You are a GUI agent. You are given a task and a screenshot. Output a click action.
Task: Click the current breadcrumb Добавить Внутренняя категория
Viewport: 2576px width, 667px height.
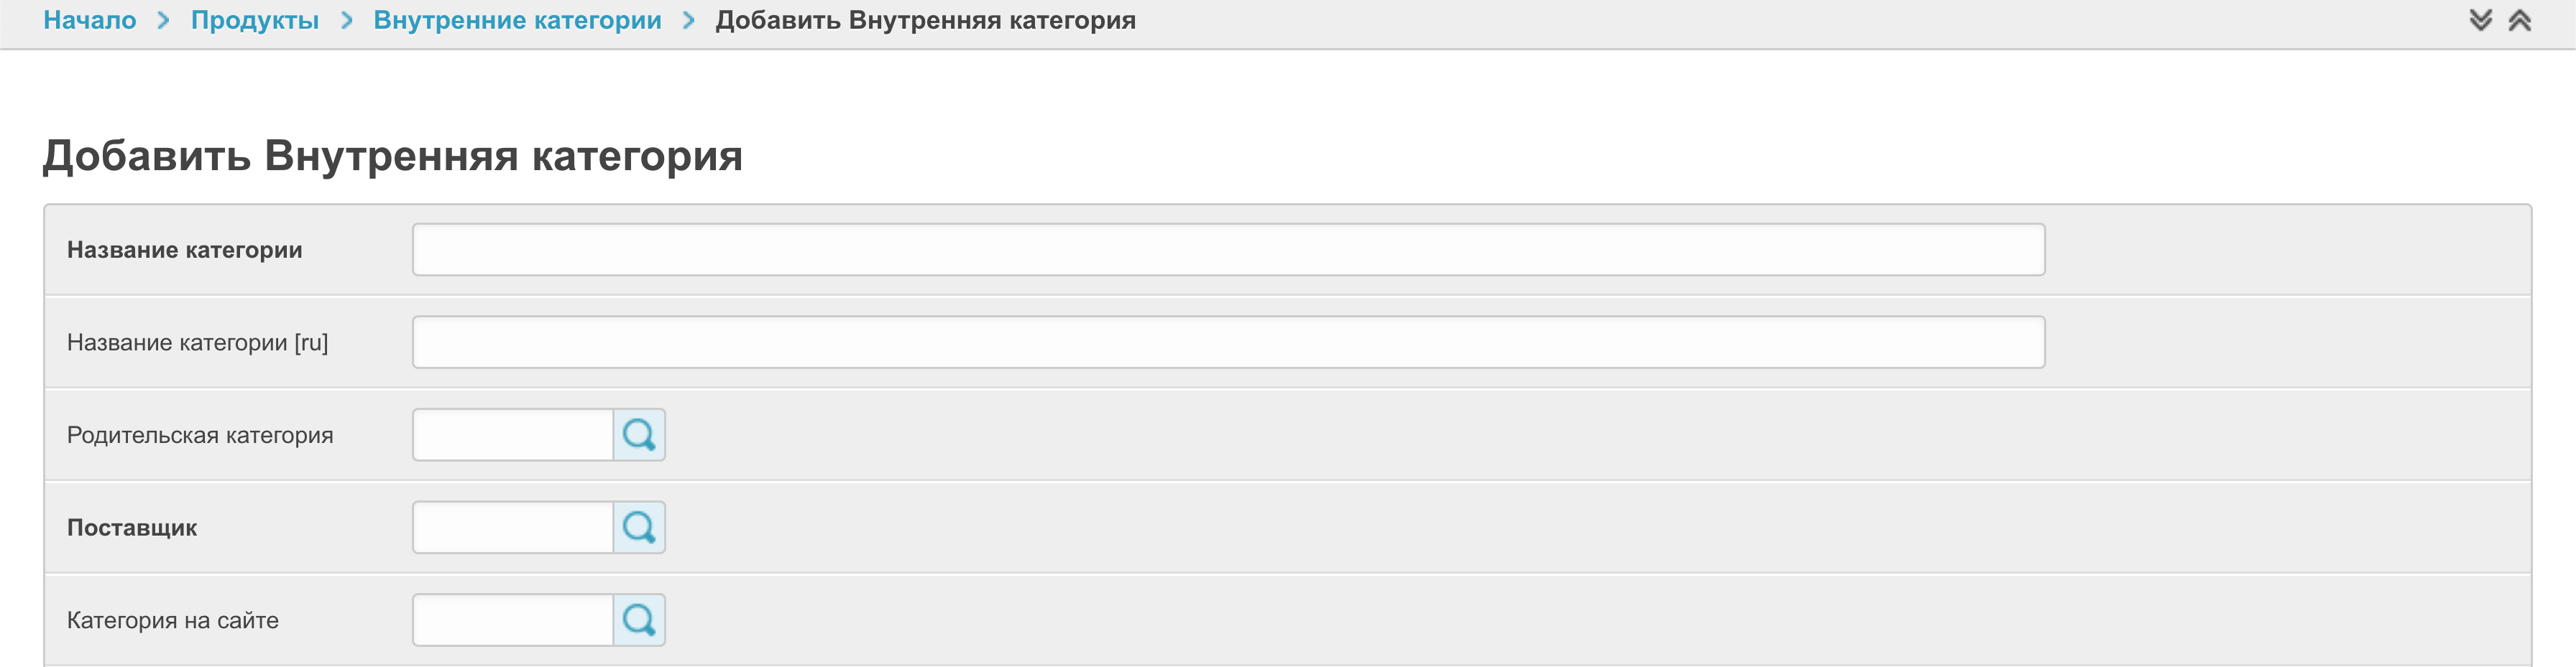(x=925, y=20)
